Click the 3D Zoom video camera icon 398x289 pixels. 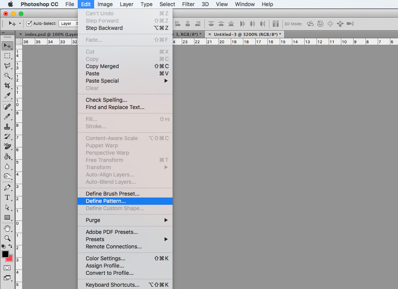pyautogui.click(x=350, y=24)
